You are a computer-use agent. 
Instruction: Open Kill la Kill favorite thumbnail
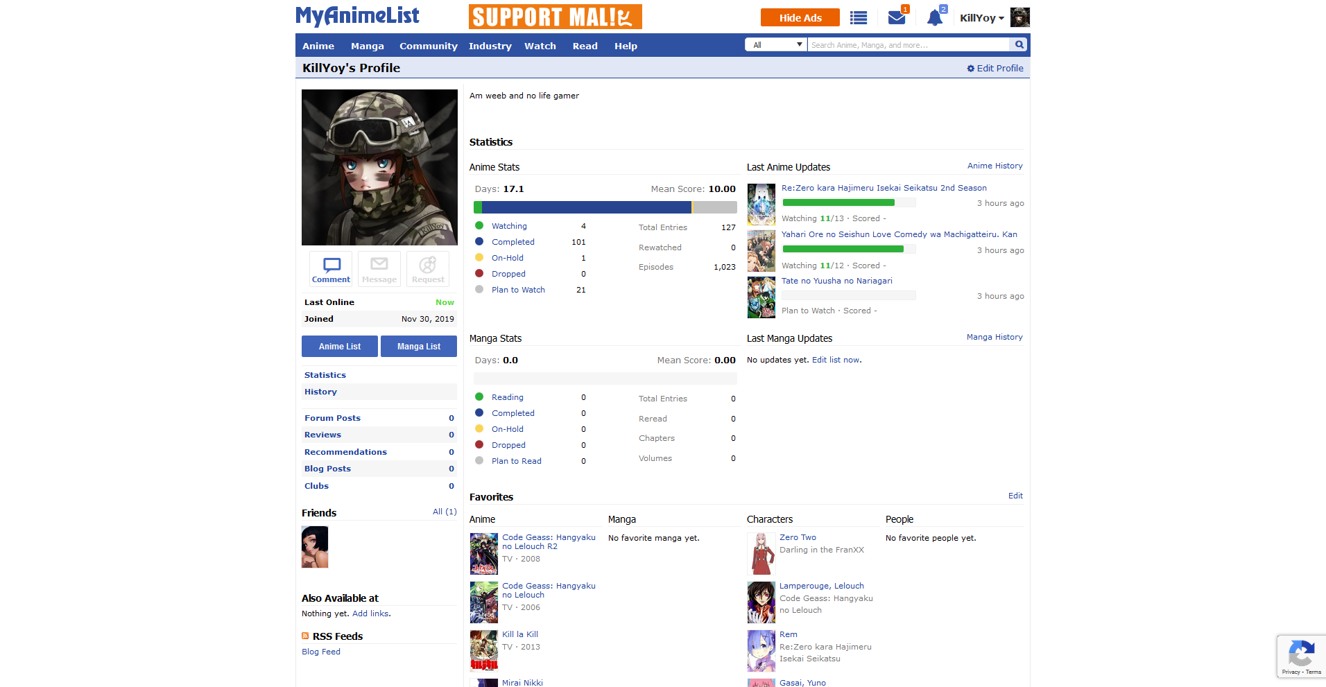click(484, 651)
